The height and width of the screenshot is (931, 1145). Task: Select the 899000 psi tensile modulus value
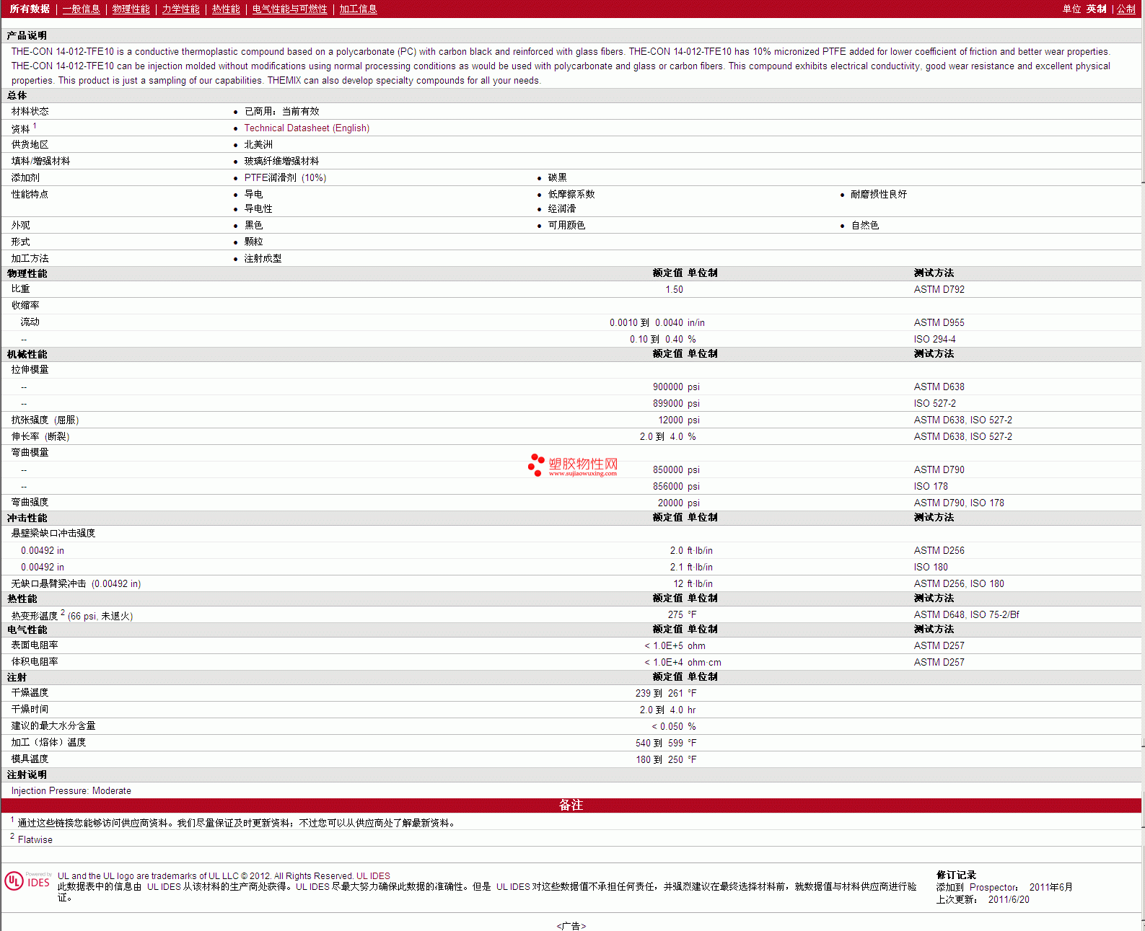[676, 403]
